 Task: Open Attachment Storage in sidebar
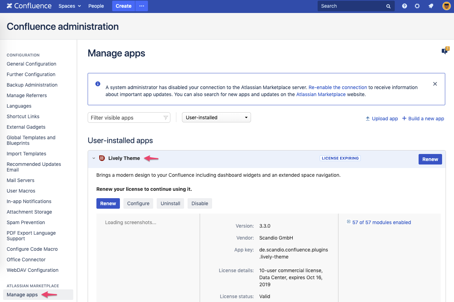point(29,212)
